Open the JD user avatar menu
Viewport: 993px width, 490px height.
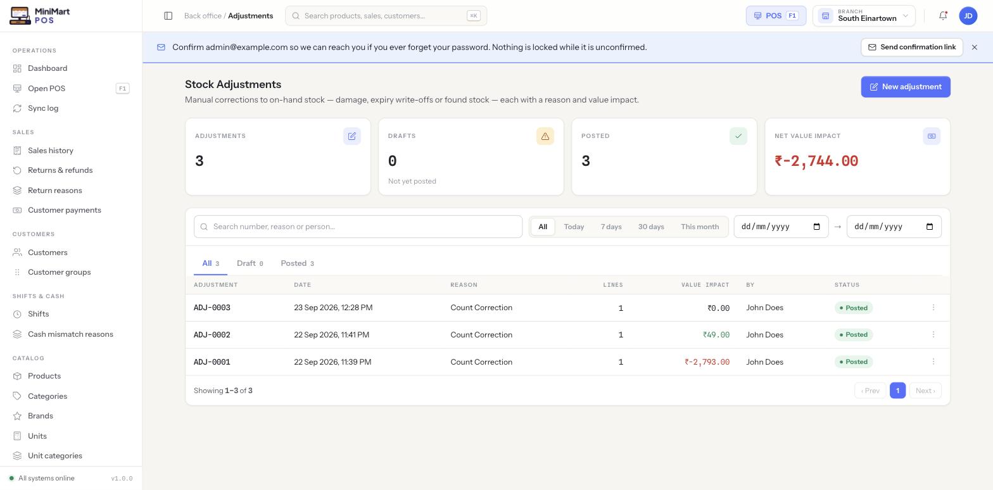point(968,16)
